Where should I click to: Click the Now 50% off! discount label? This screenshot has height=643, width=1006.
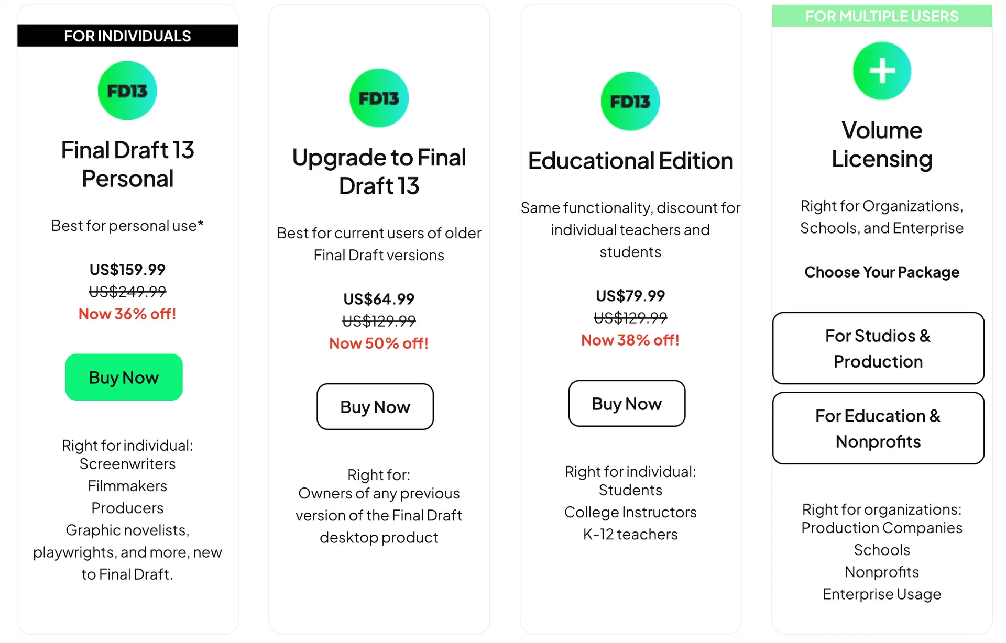click(x=379, y=343)
